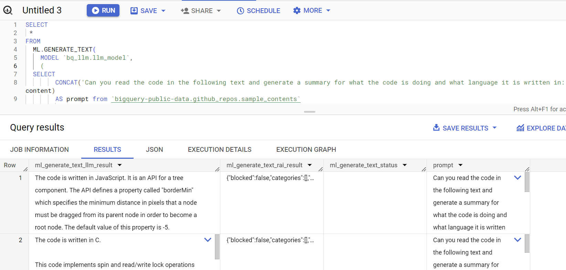Expand the MORE dropdown arrow

[328, 11]
